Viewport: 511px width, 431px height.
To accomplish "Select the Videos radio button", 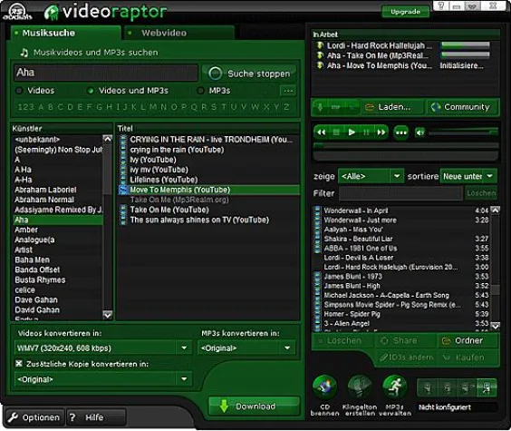I will coord(19,91).
